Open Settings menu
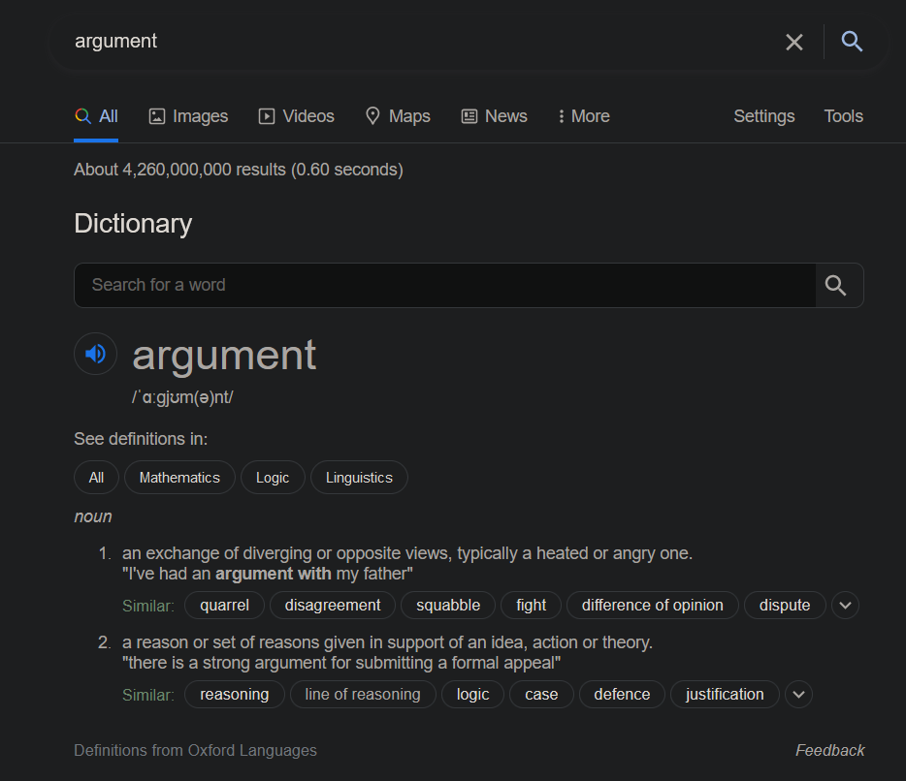 pos(763,116)
